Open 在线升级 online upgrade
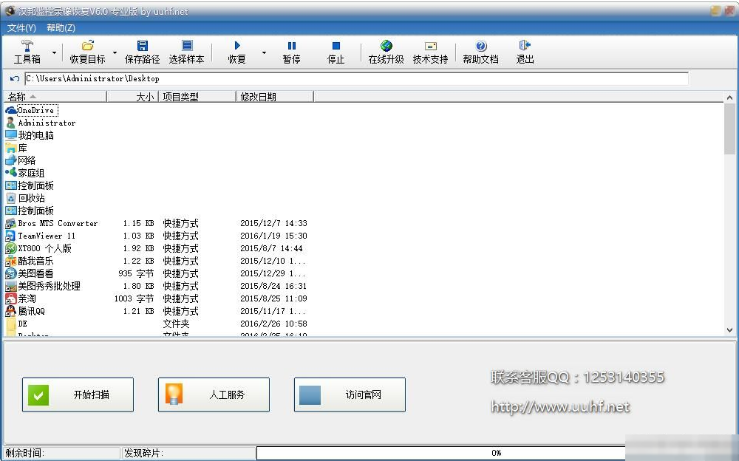Screen dimensions: 739x461 pos(386,52)
